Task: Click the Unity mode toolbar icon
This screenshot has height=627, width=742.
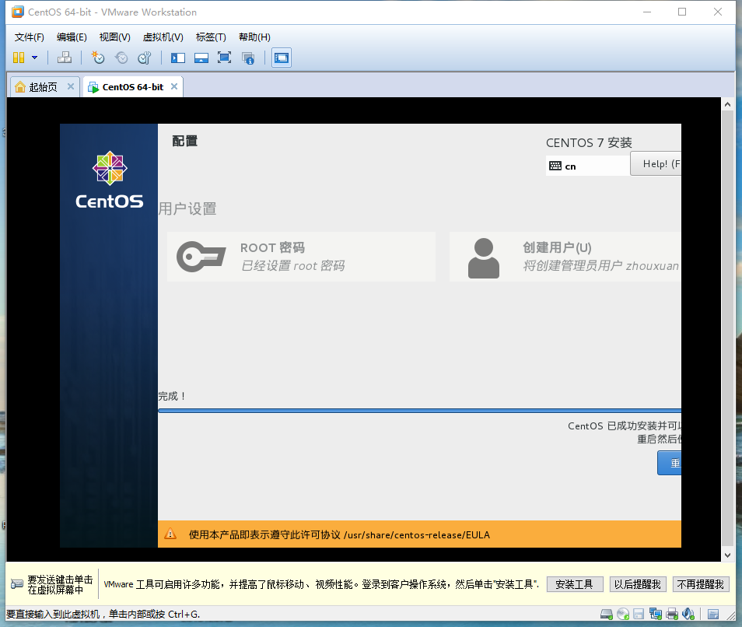Action: pos(248,58)
